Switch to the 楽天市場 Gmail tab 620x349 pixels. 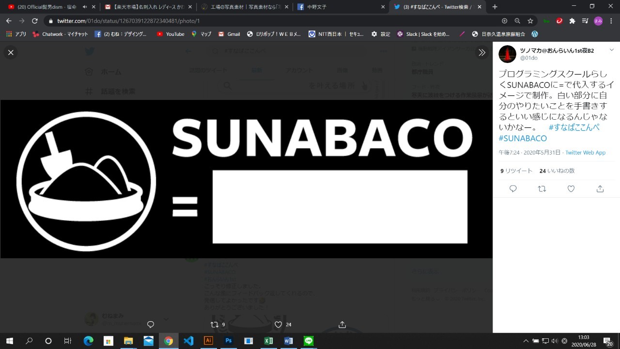click(x=148, y=7)
